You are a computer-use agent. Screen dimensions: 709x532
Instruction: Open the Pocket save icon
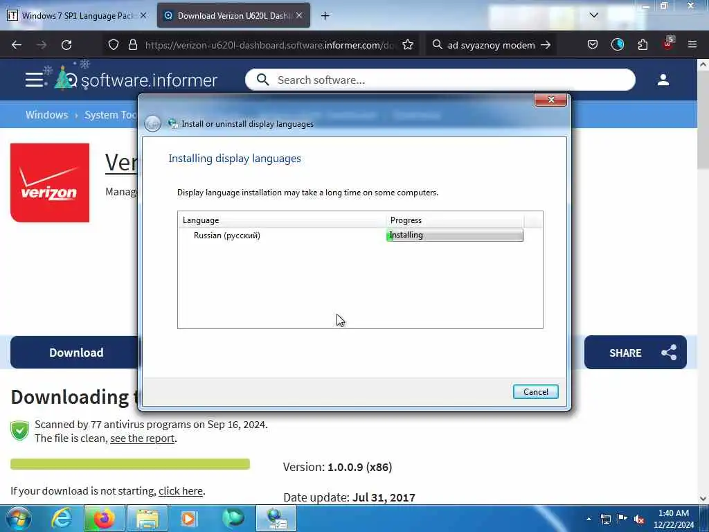593,45
